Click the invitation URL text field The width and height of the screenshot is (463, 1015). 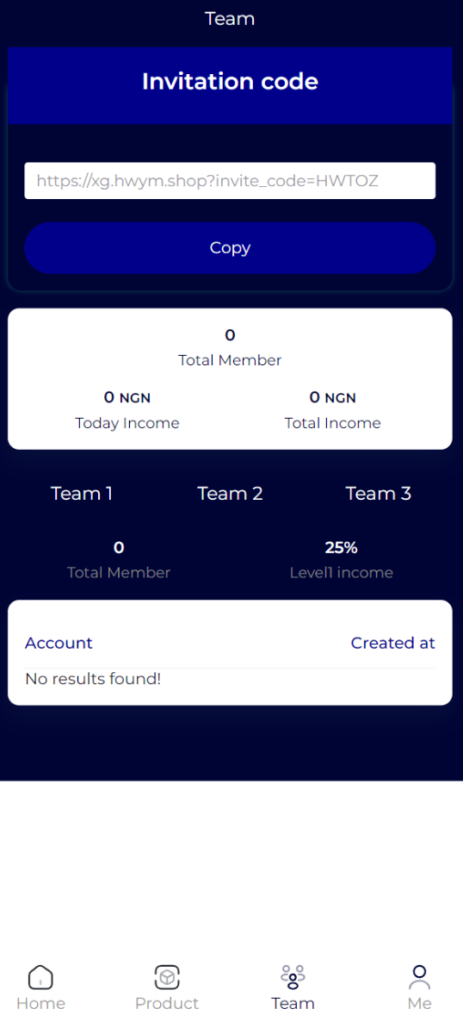tap(230, 181)
